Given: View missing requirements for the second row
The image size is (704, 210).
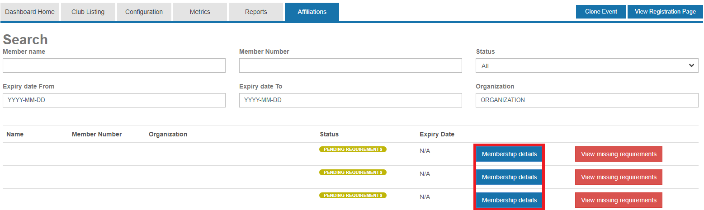Looking at the screenshot, I should pos(619,177).
